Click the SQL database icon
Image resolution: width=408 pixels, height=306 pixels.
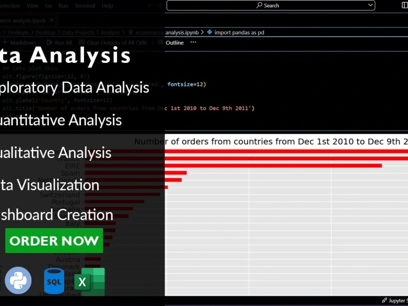(54, 281)
